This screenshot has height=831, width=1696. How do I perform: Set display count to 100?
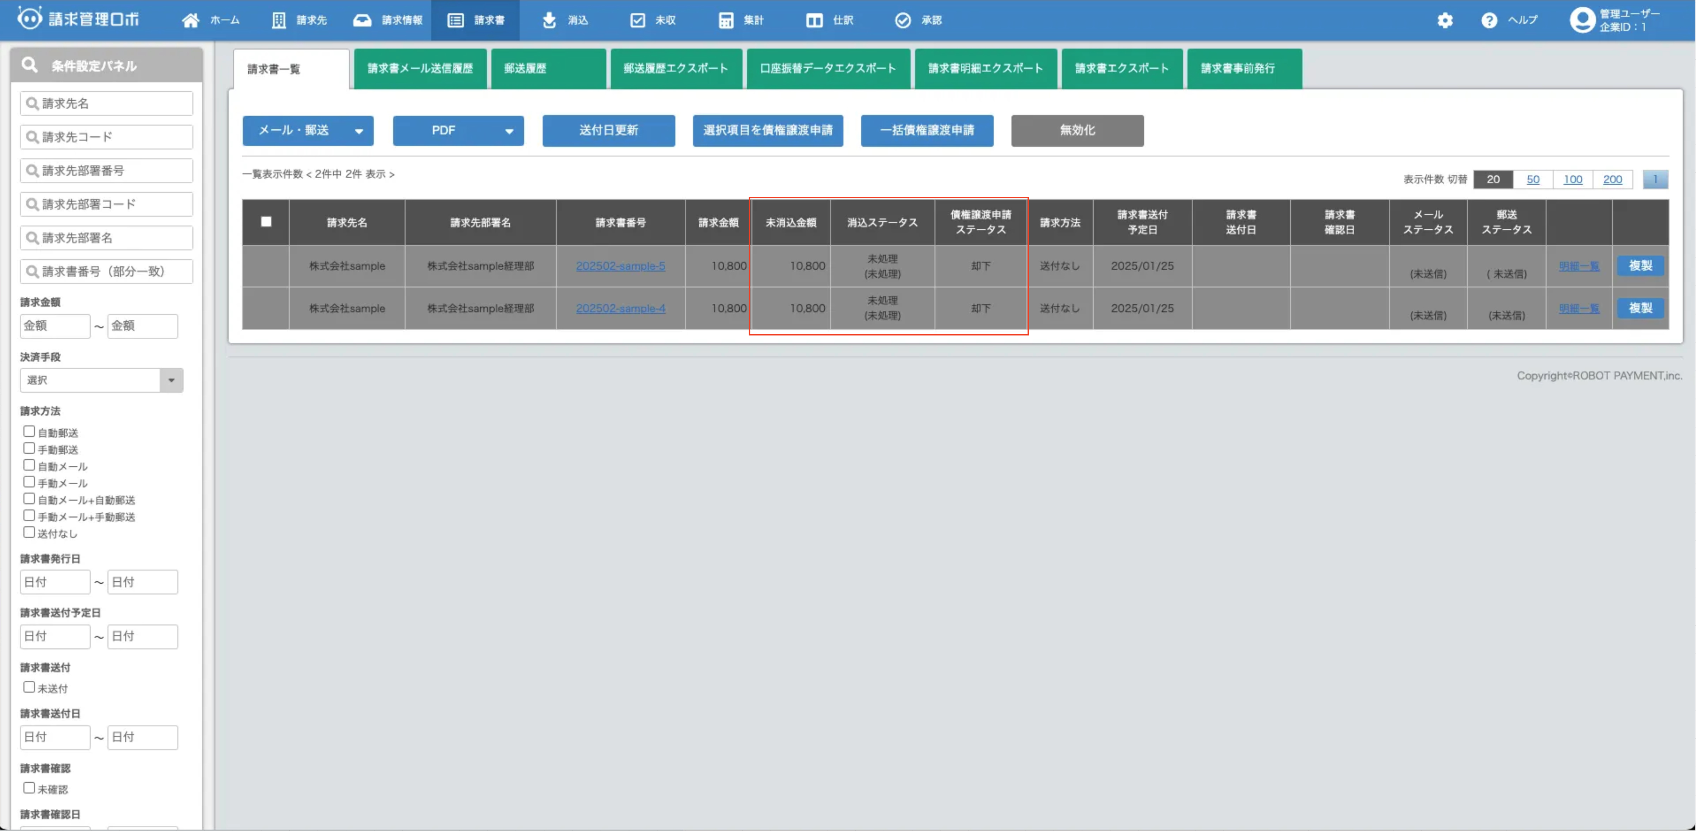[x=1572, y=179]
